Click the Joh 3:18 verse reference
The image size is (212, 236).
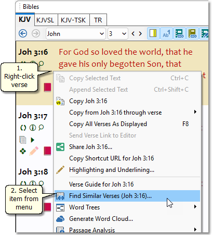(x=33, y=172)
